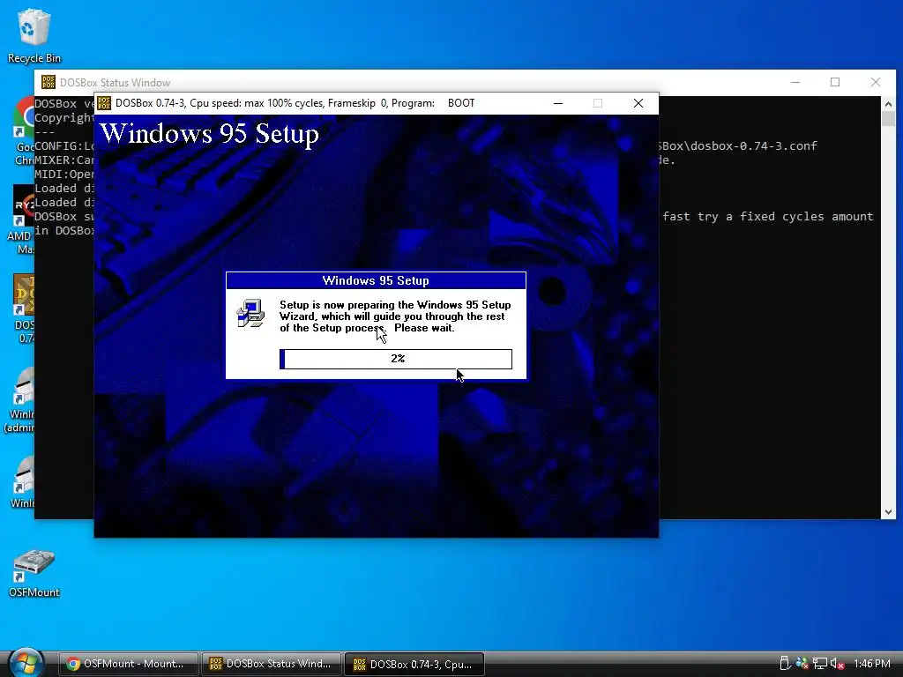This screenshot has height=677, width=903.
Task: Click the 'Please wait.' message text
Action: coord(424,328)
